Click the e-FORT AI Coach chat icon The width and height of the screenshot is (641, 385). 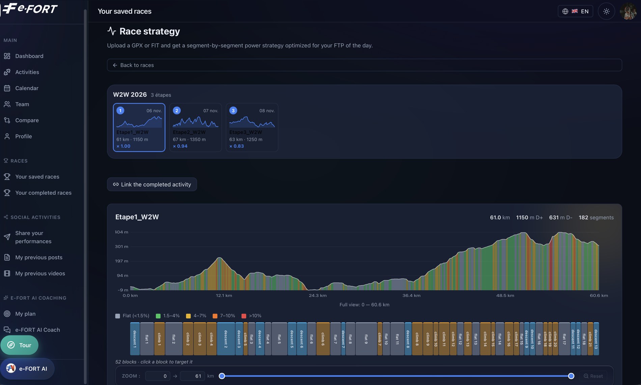coord(7,330)
